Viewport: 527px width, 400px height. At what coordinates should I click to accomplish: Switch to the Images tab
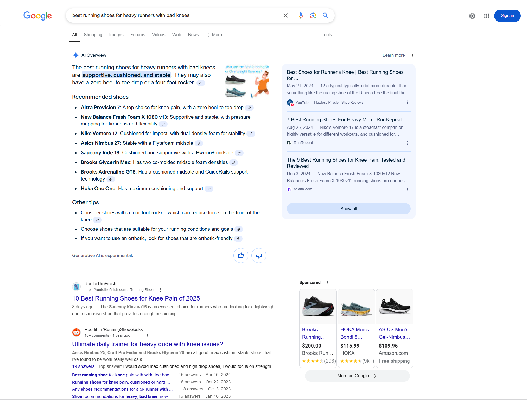coord(116,35)
